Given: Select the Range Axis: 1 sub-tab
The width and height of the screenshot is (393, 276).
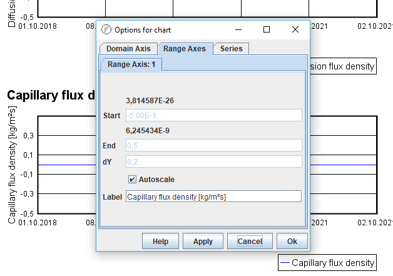Looking at the screenshot, I should click(131, 64).
